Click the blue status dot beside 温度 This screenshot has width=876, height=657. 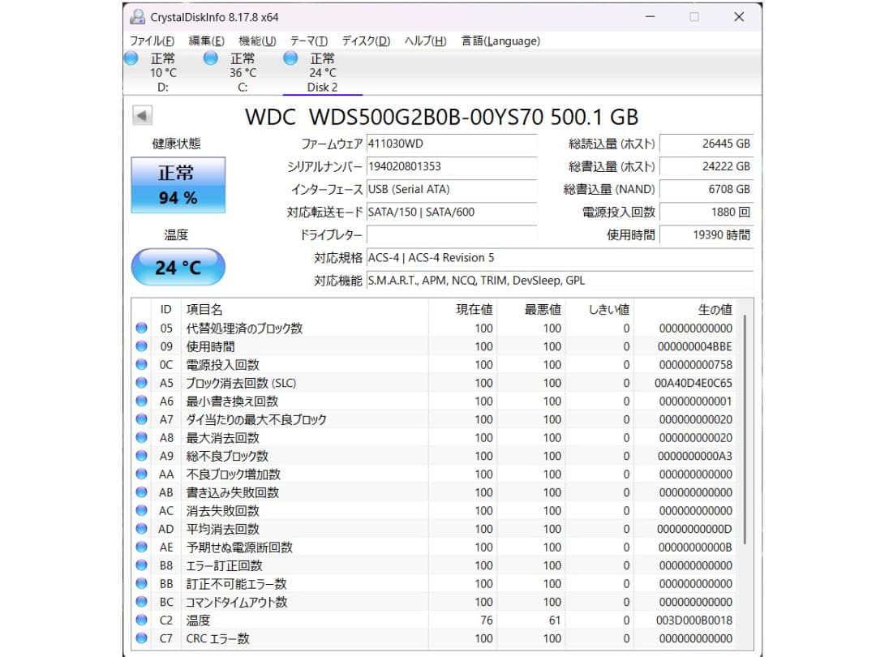[141, 620]
